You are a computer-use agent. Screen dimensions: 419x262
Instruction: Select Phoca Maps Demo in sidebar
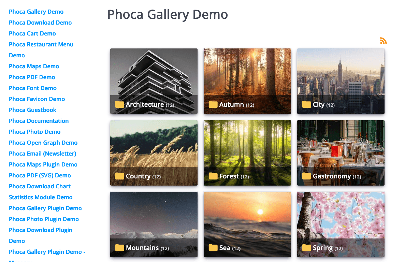(x=34, y=66)
